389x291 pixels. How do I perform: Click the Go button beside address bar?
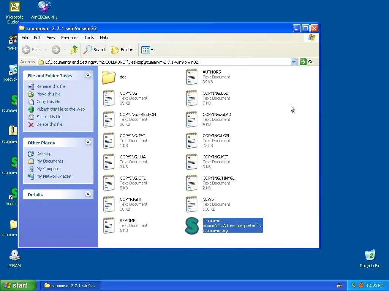307,62
